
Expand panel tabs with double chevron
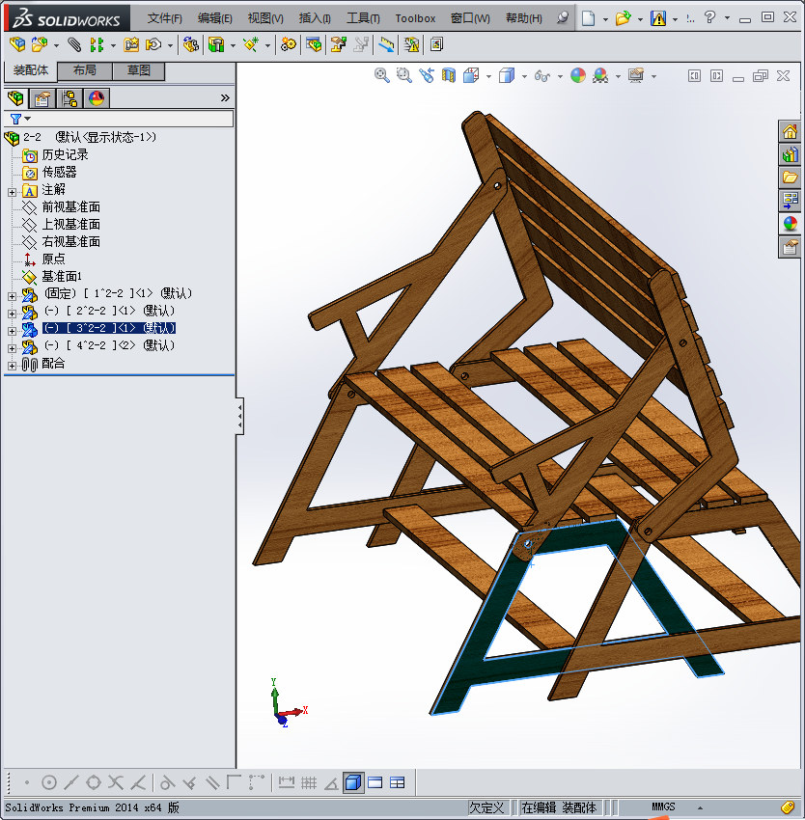point(225,97)
